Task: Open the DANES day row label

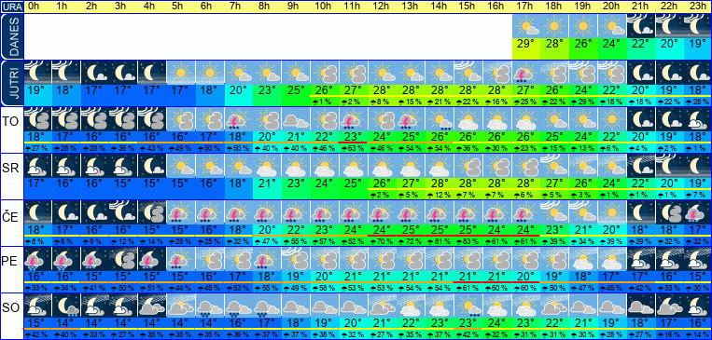Action: point(11,36)
